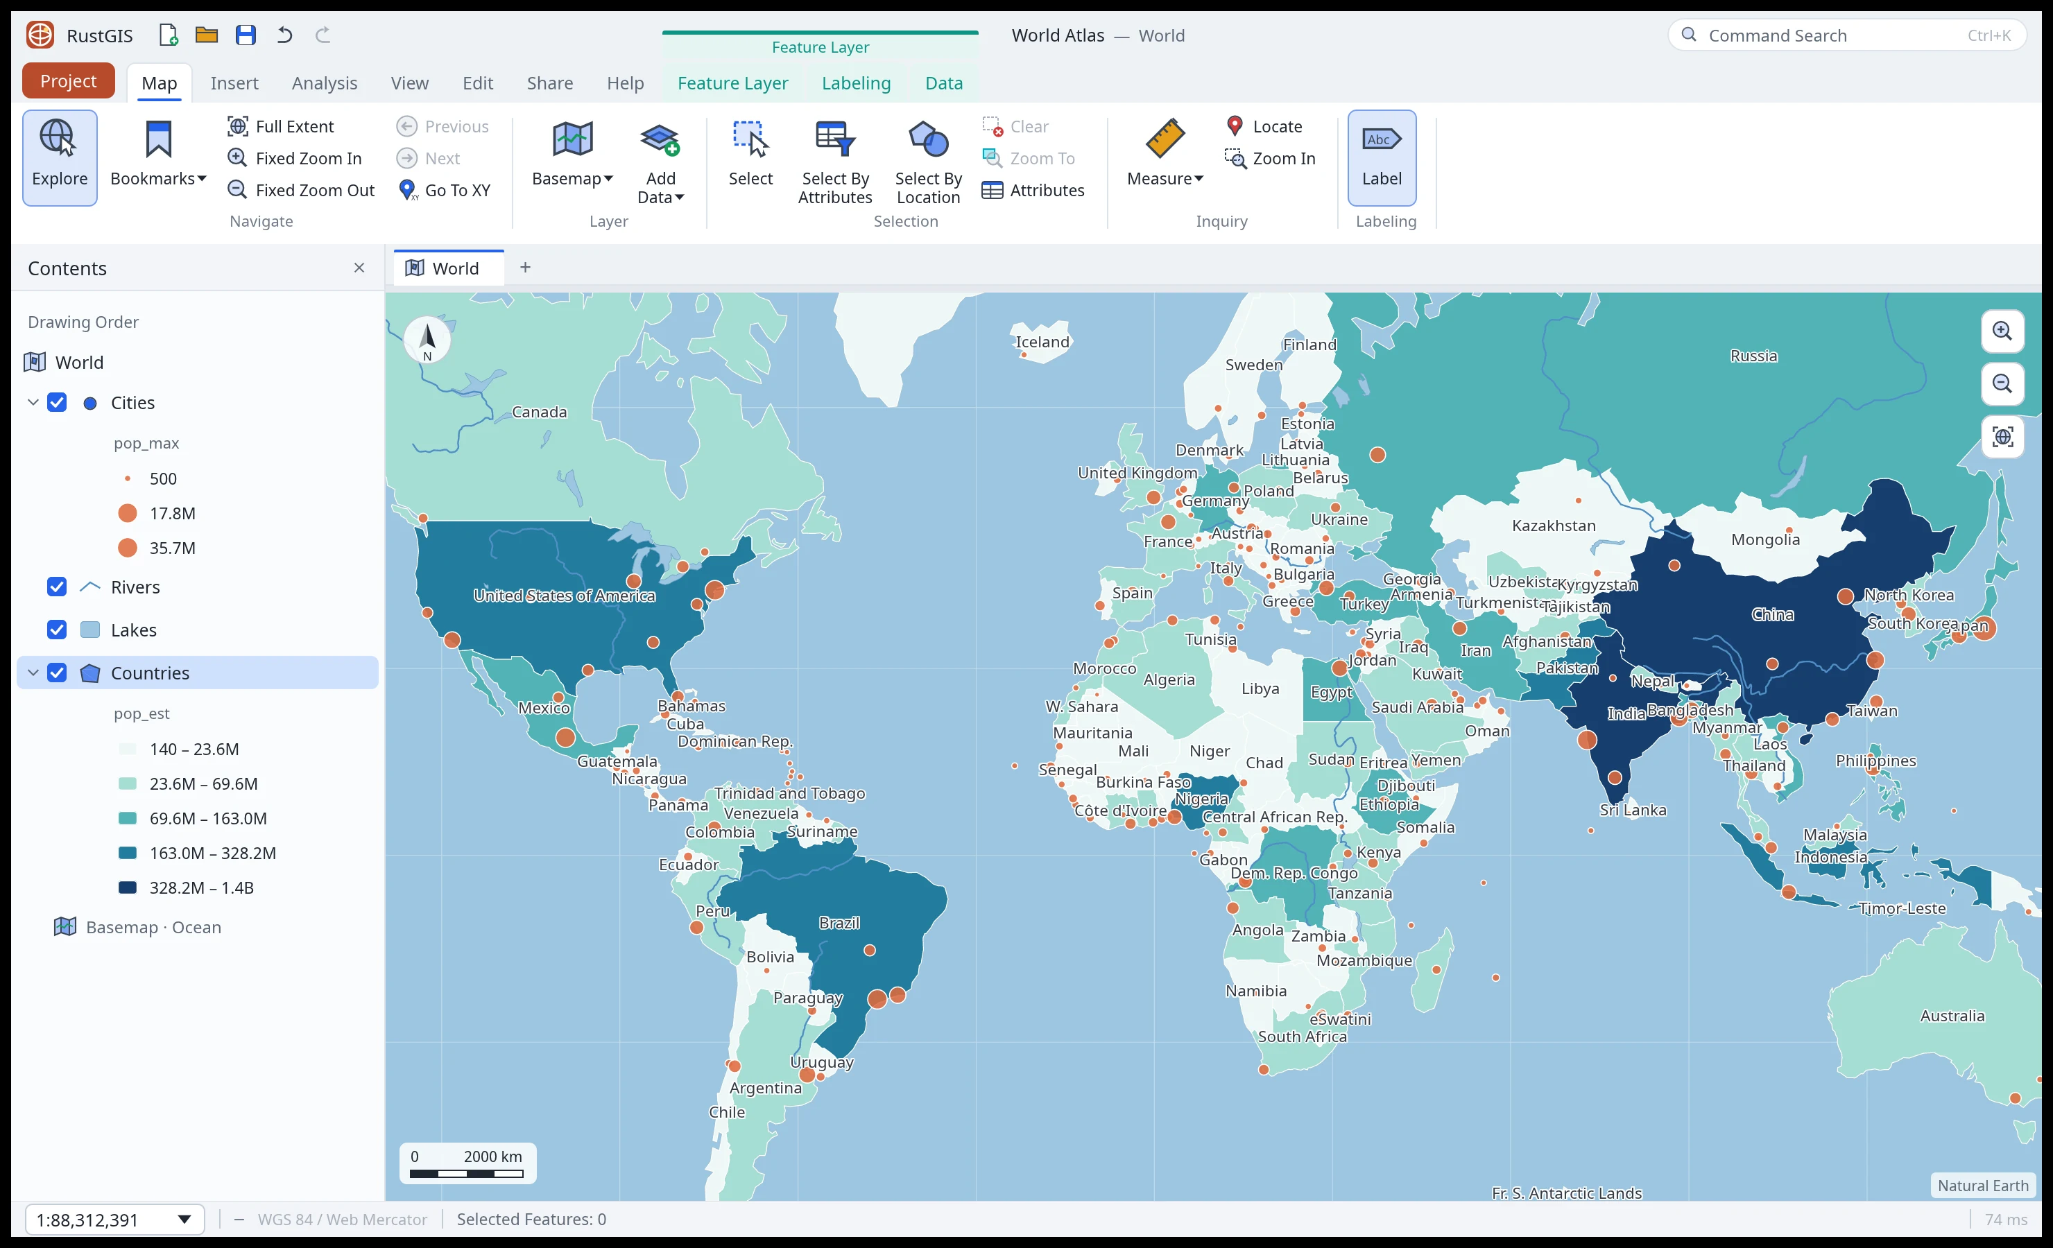Open Select By Attributes
This screenshot has height=1248, width=2053.
point(835,162)
